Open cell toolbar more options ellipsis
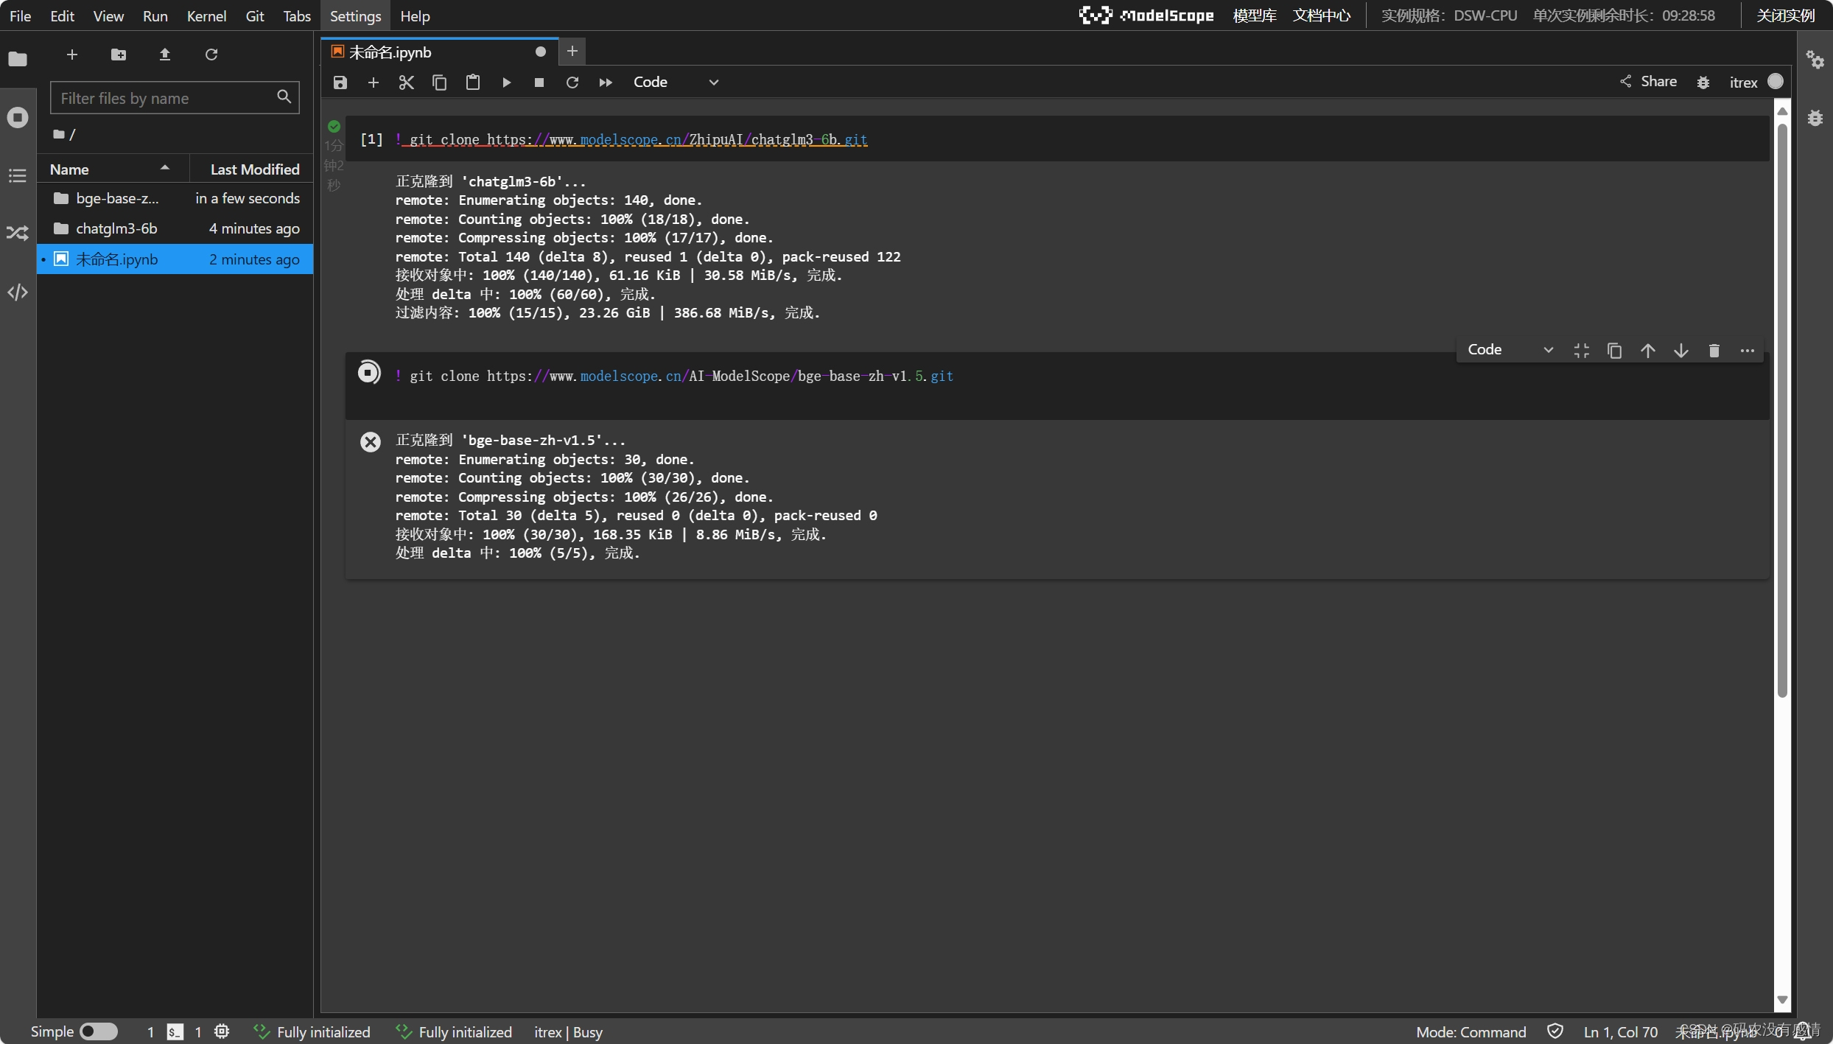1833x1044 pixels. (x=1748, y=351)
